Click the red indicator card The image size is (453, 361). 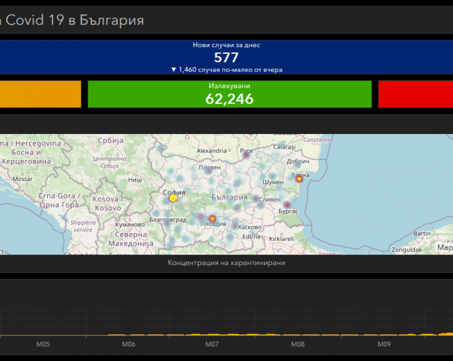click(x=416, y=94)
